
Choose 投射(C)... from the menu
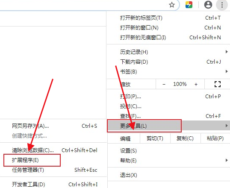(x=168, y=106)
